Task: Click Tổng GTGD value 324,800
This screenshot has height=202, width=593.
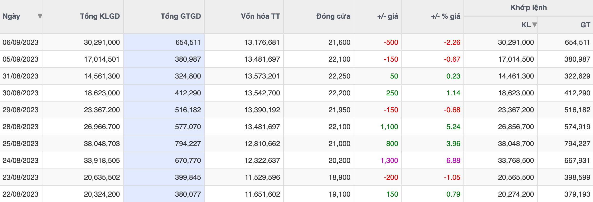Action: tap(188, 76)
